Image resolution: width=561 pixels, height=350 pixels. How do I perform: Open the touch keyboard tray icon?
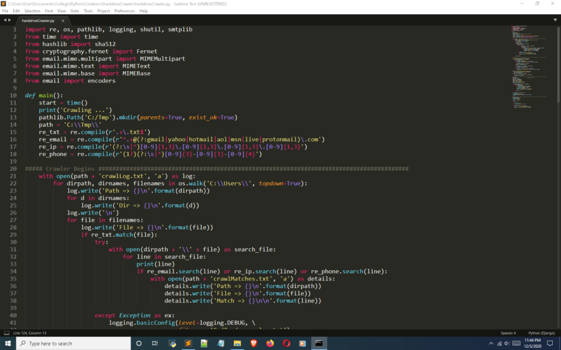pos(516,343)
